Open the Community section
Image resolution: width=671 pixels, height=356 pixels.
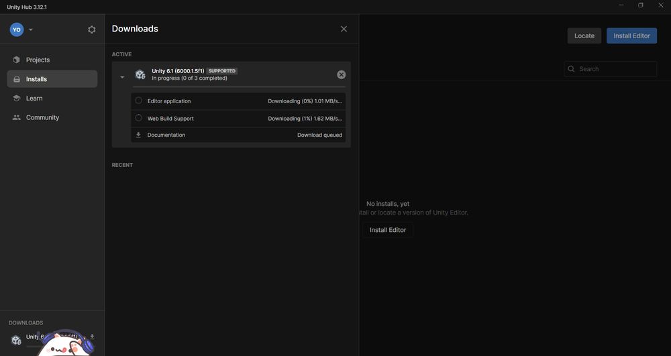(x=52, y=117)
